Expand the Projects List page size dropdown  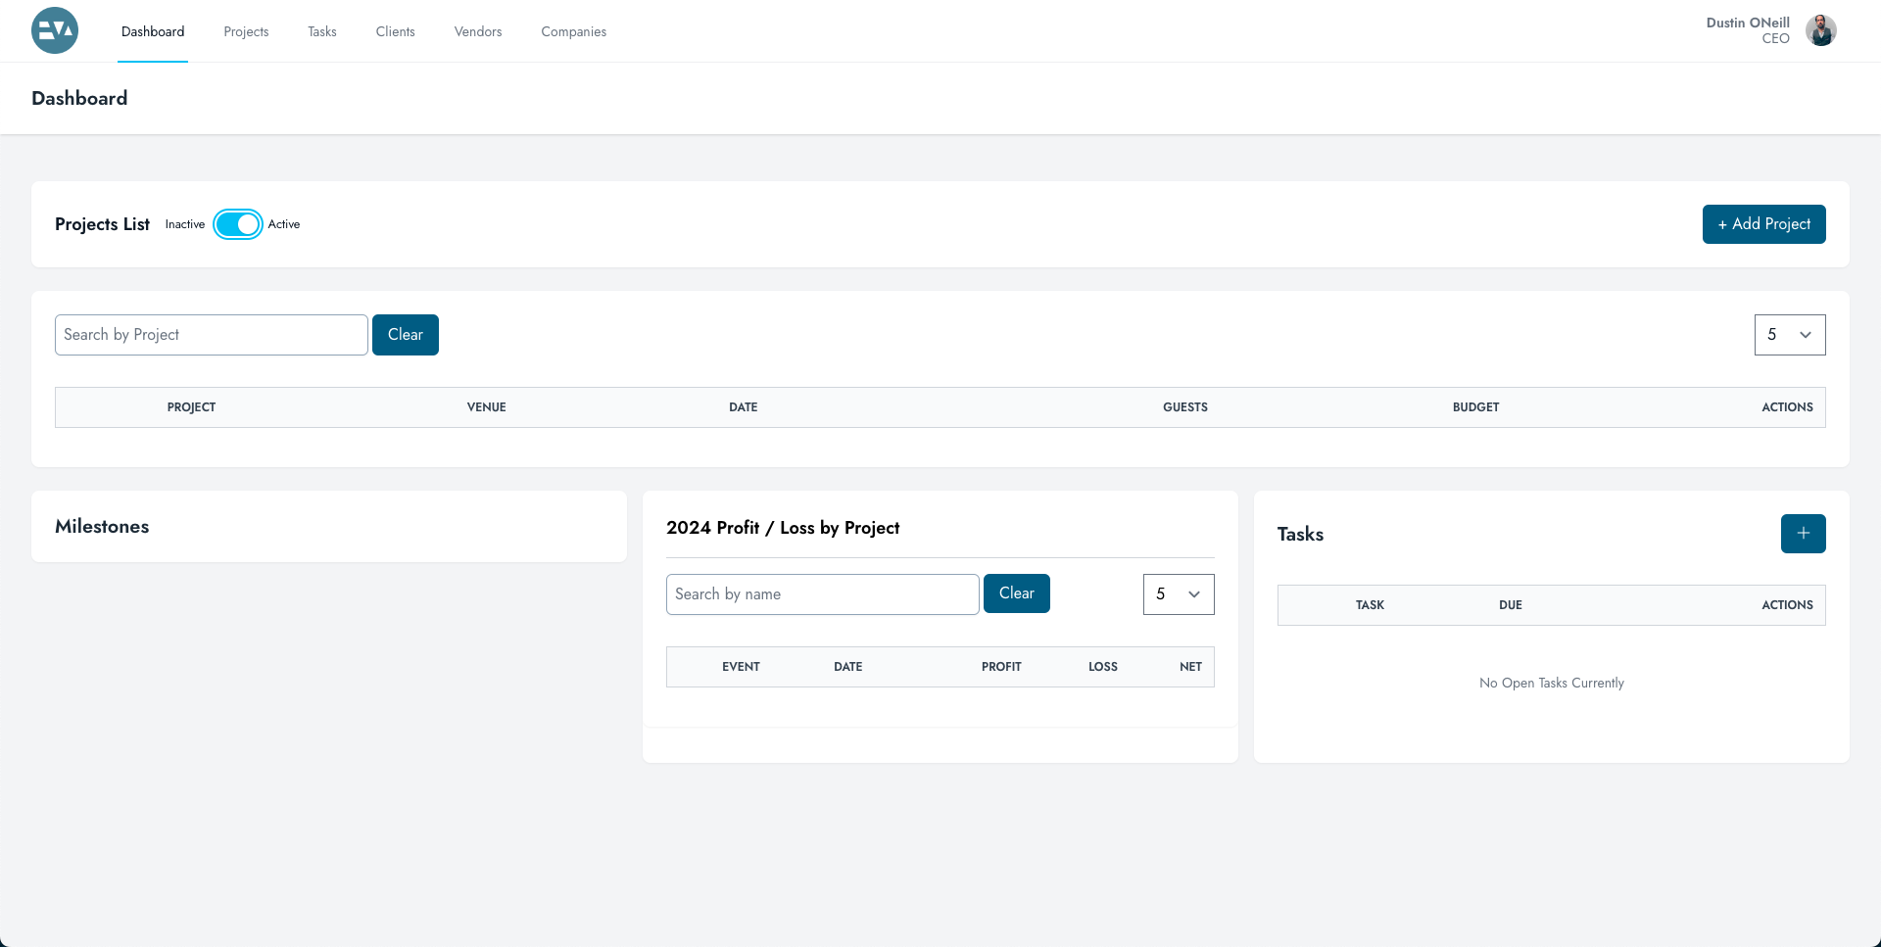point(1789,335)
